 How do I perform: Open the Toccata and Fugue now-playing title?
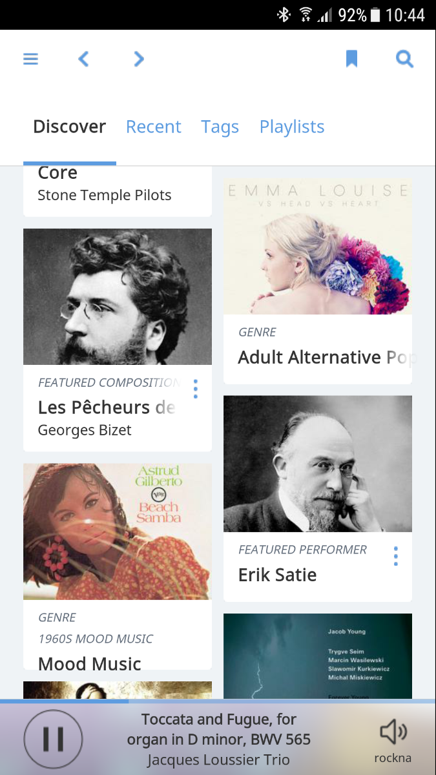[218, 729]
